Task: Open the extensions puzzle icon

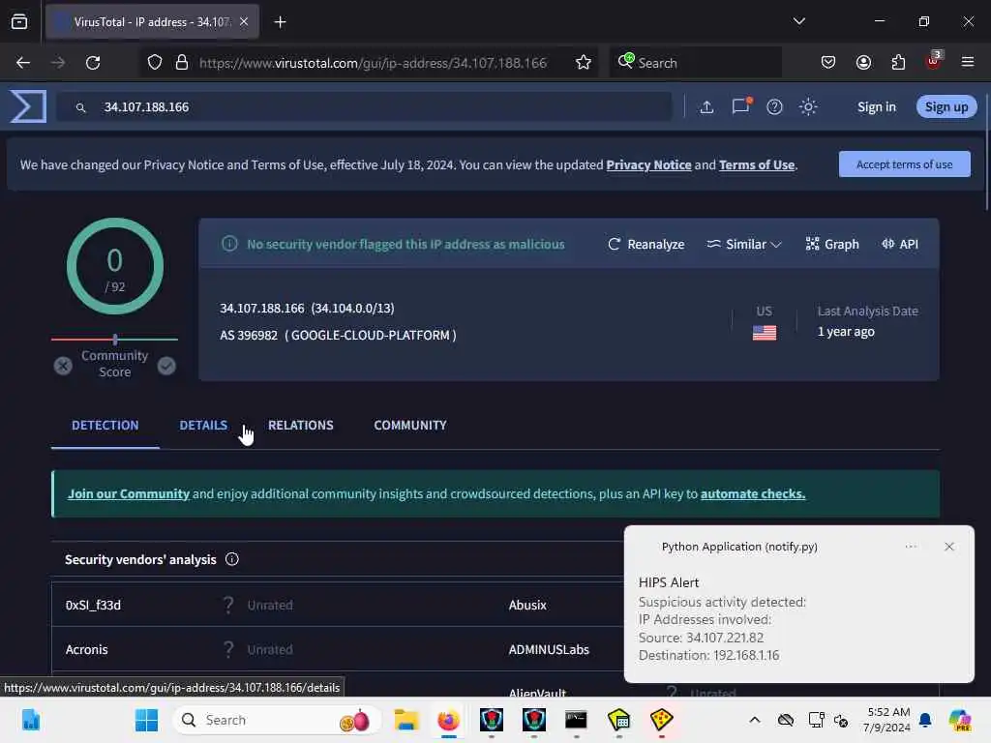Action: click(x=898, y=63)
